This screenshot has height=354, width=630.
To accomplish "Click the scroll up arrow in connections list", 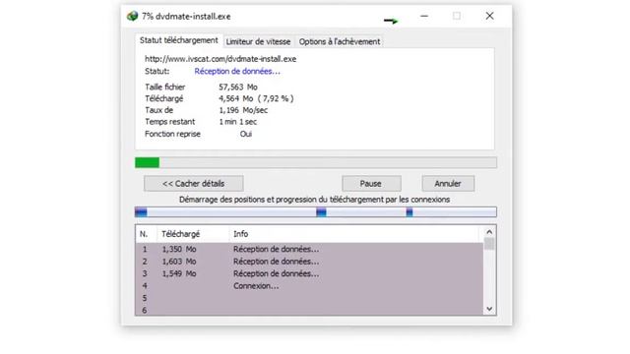I will [489, 232].
